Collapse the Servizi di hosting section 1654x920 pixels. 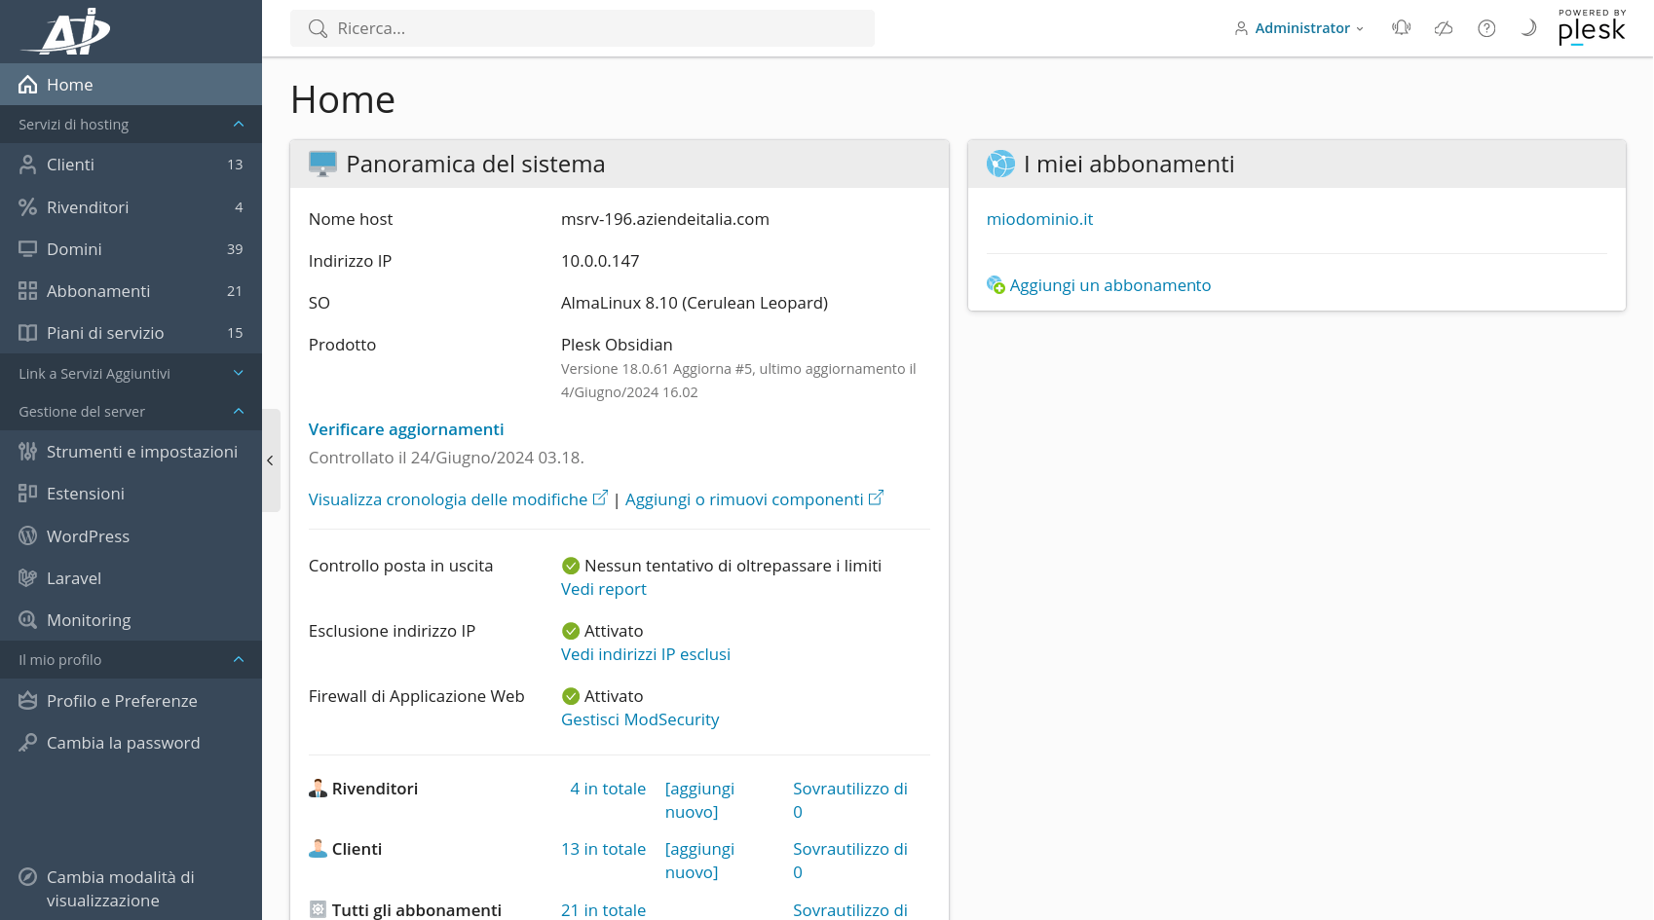(131, 125)
